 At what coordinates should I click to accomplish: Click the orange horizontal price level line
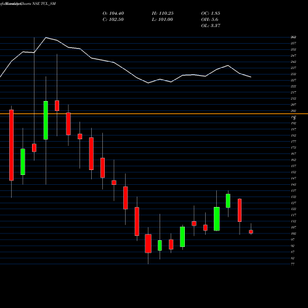pyautogui.click(x=154, y=113)
